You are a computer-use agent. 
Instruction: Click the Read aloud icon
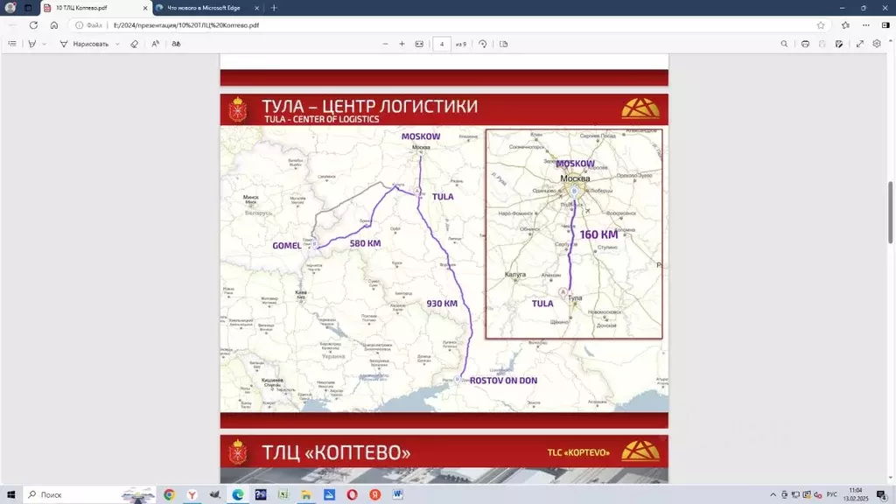pyautogui.click(x=156, y=44)
